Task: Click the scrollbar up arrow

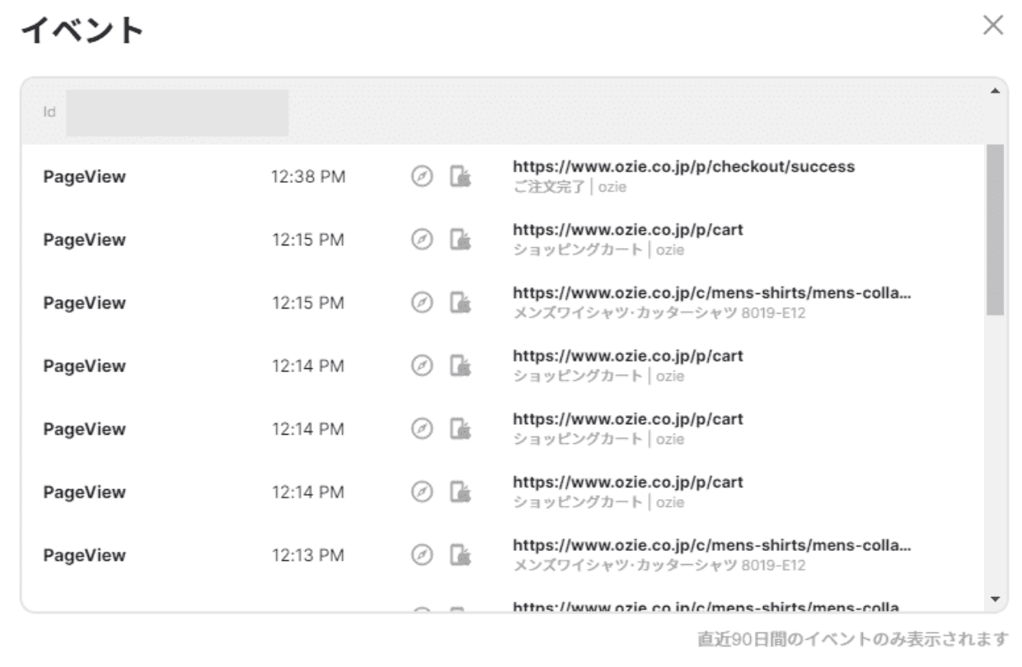Action: 995,90
